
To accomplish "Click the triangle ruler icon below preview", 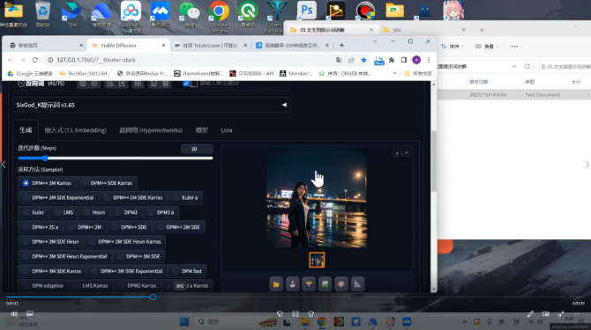I will coord(357,284).
